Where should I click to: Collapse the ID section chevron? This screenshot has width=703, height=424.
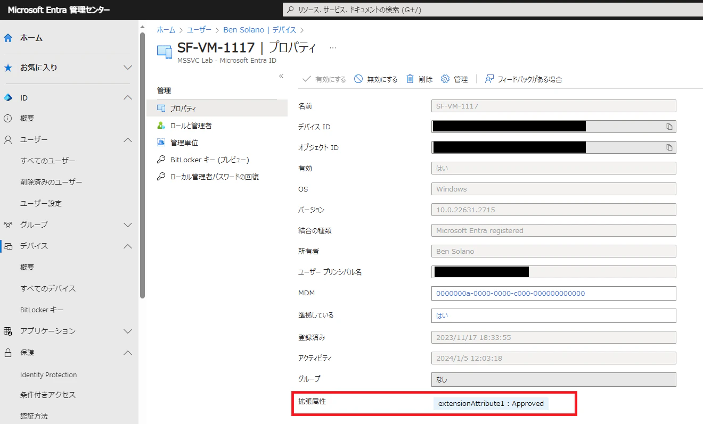(128, 98)
